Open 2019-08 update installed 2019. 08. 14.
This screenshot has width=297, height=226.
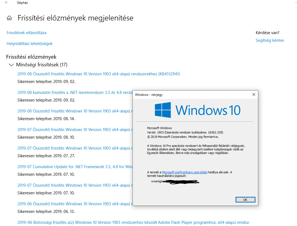[x=75, y=111]
